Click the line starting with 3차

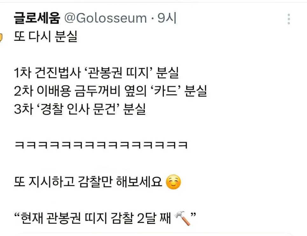point(80,109)
